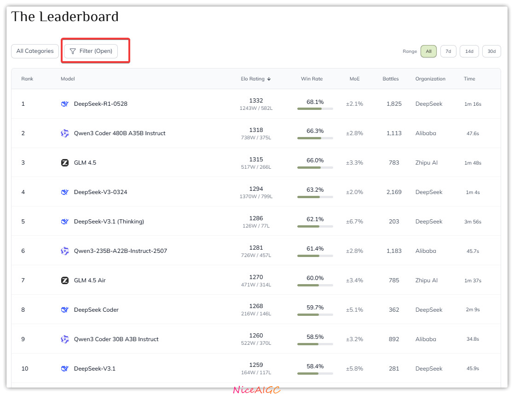Click the 1370W / 799L record text
This screenshot has height=394, width=514.
pyautogui.click(x=256, y=197)
